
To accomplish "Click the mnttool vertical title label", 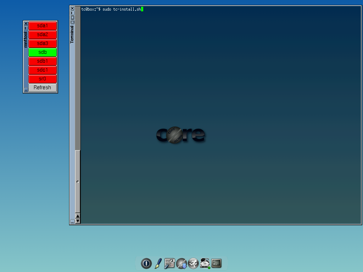I will point(26,40).
